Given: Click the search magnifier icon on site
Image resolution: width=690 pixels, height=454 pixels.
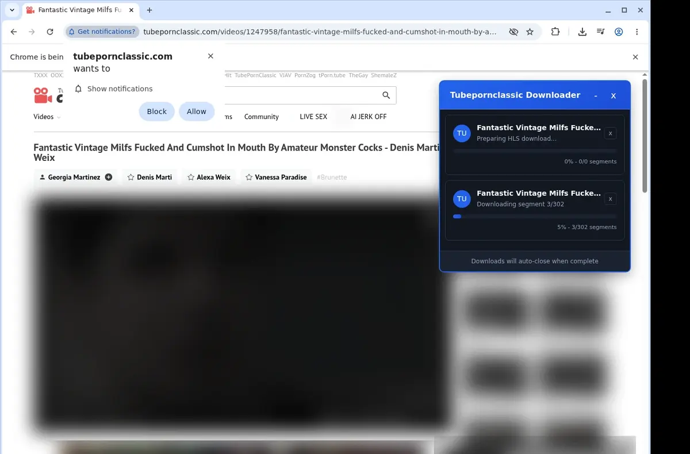Looking at the screenshot, I should click(x=386, y=95).
